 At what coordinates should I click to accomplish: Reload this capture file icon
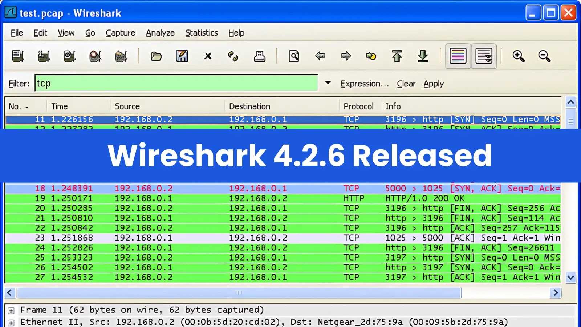point(233,56)
